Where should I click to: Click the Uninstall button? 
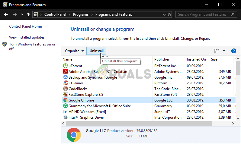tap(96, 51)
